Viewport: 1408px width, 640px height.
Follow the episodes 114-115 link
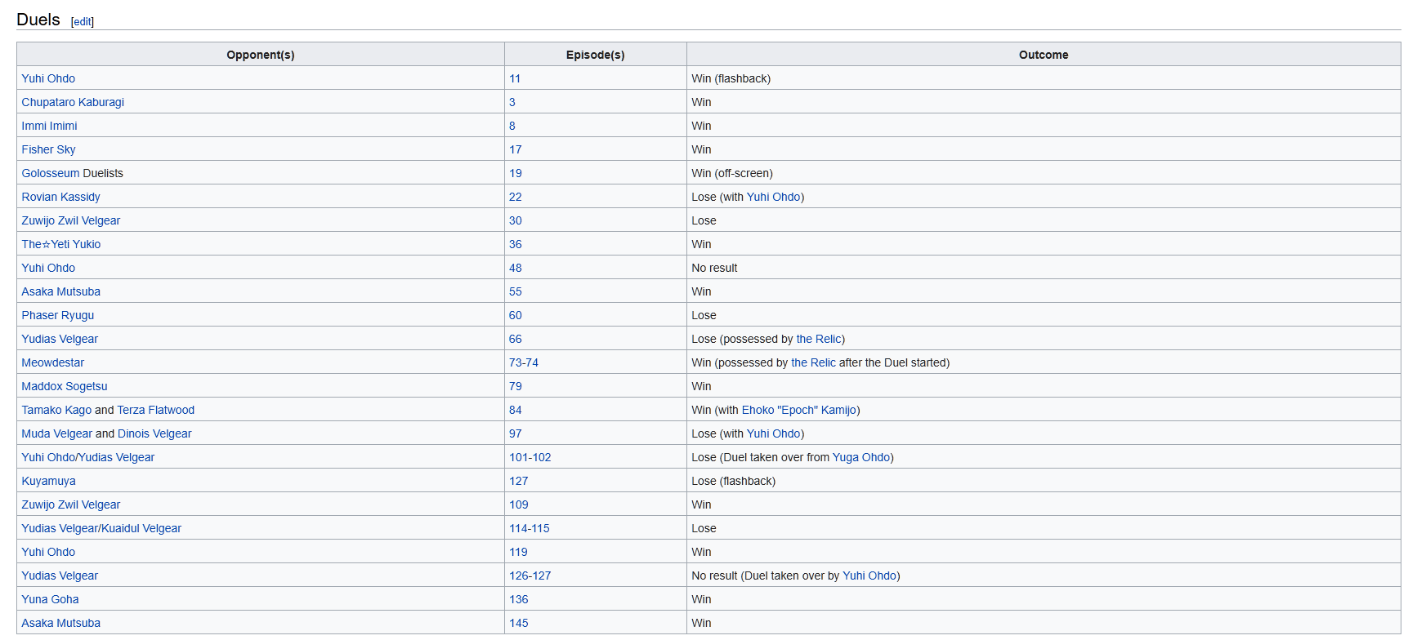[x=530, y=528]
